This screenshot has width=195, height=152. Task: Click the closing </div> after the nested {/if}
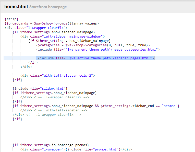26,67
